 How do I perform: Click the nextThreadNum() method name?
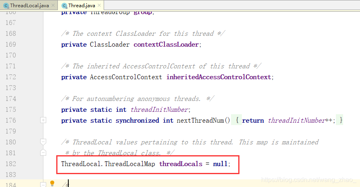click(203, 120)
